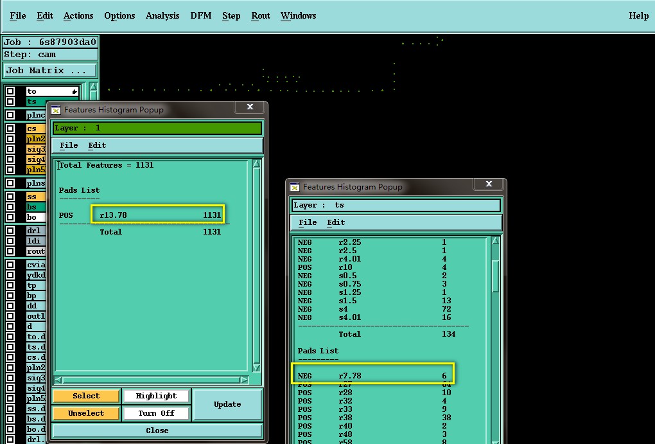Enable the checkbox beside the 'drl' layer
Screen dimensions: 655x444
coord(10,230)
